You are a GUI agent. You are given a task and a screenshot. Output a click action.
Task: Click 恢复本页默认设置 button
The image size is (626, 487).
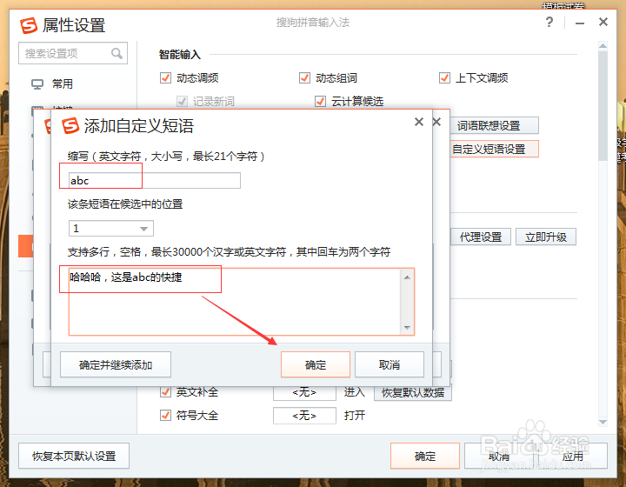tap(74, 456)
